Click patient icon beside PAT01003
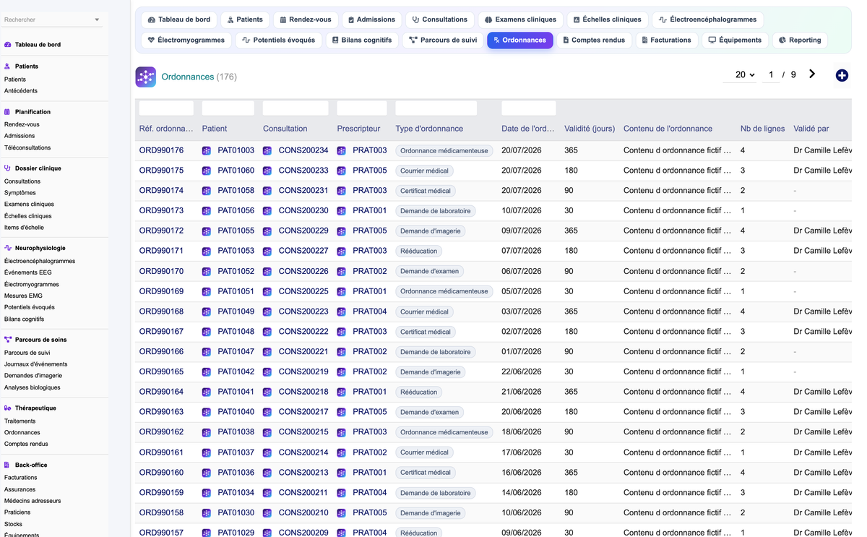The width and height of the screenshot is (867, 537). point(207,150)
